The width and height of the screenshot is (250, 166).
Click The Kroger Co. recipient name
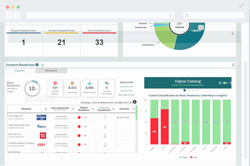pos(15,116)
